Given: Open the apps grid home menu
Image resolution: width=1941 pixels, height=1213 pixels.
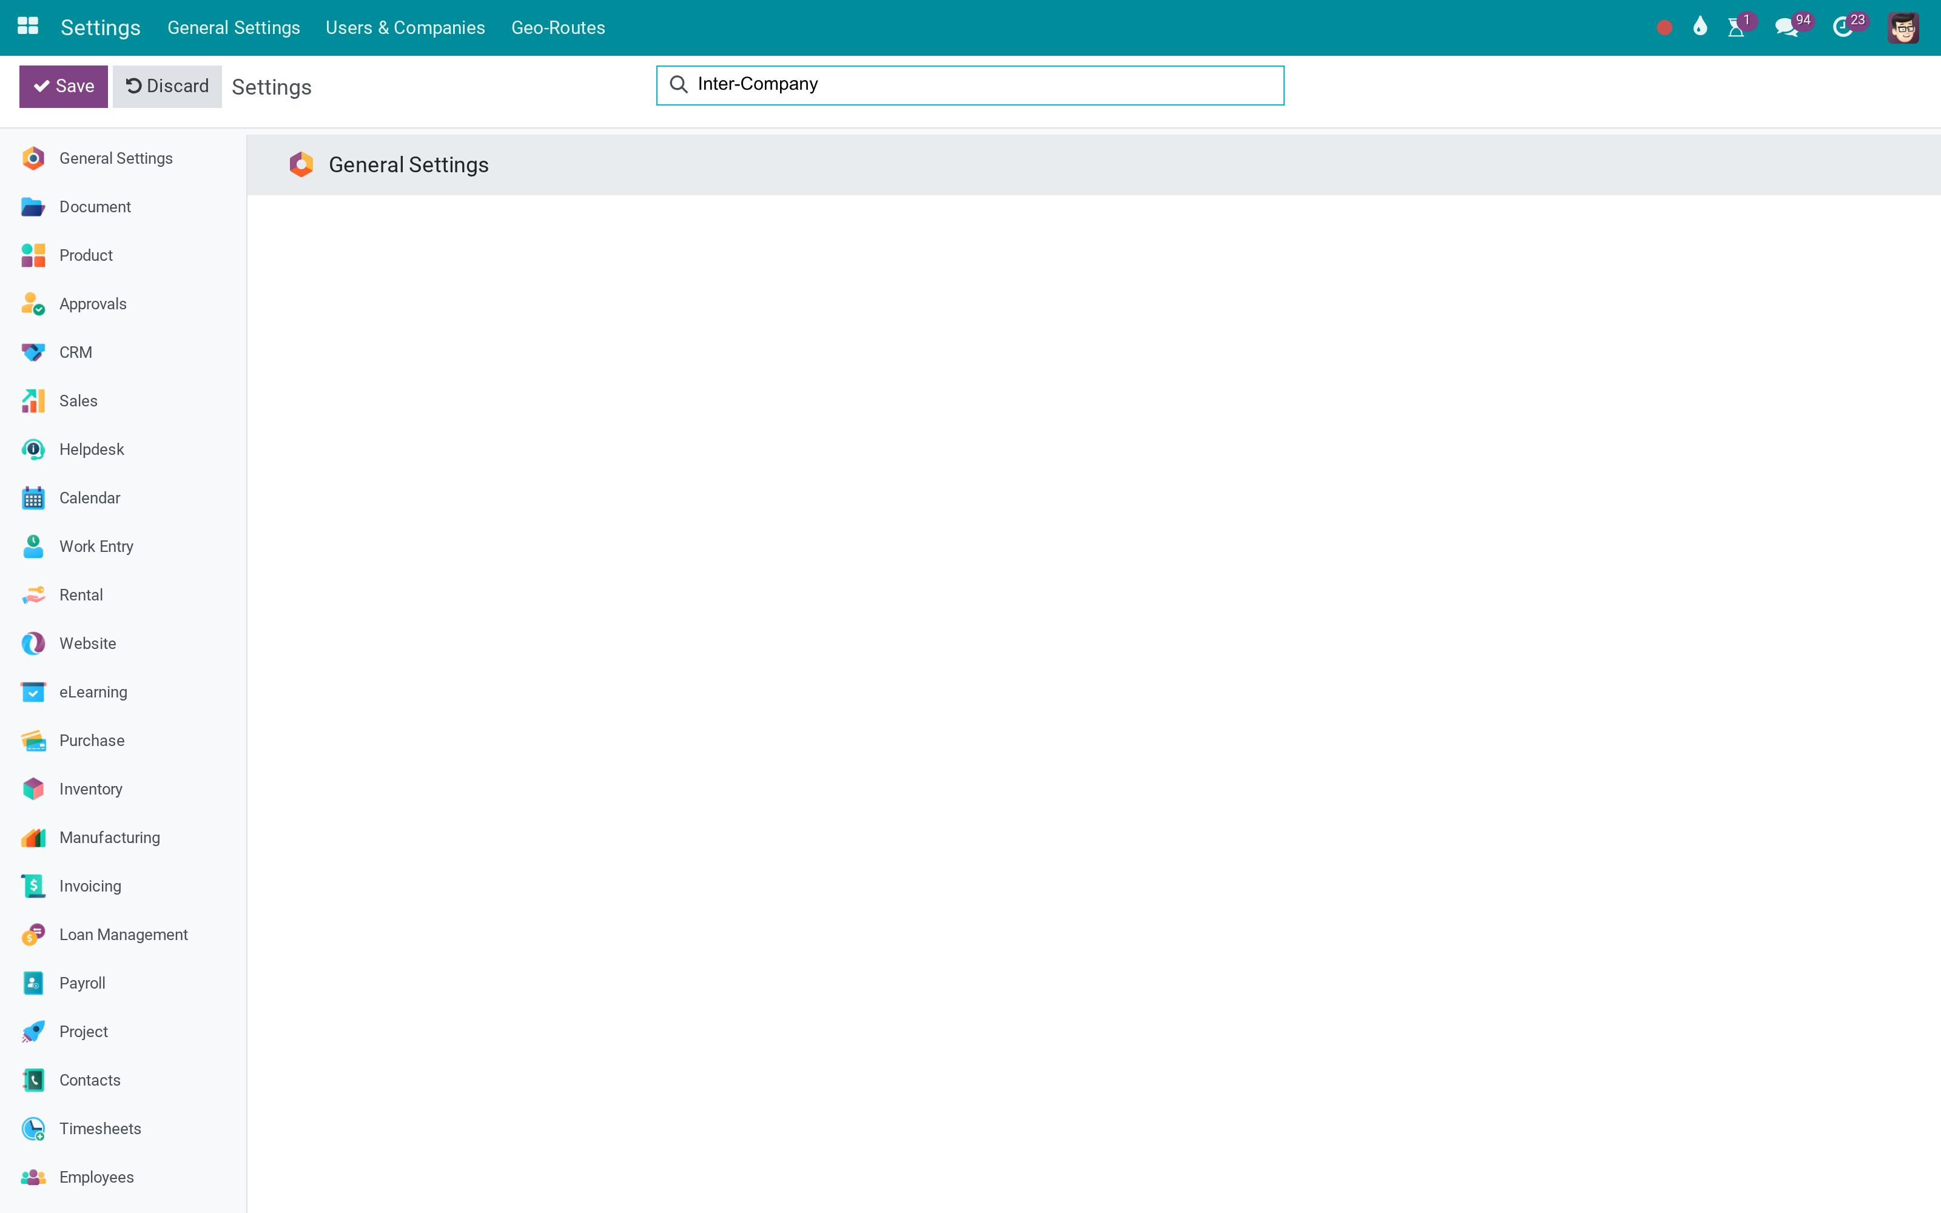Looking at the screenshot, I should [x=28, y=27].
